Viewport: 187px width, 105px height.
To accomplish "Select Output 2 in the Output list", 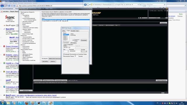I will click(x=65, y=36).
